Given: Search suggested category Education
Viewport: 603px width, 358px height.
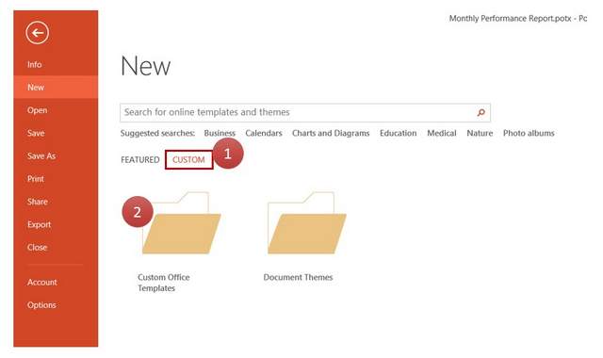Looking at the screenshot, I should click(398, 133).
